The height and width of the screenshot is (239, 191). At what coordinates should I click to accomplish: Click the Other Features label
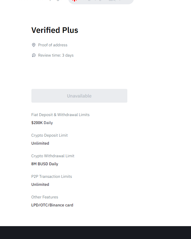(45, 197)
